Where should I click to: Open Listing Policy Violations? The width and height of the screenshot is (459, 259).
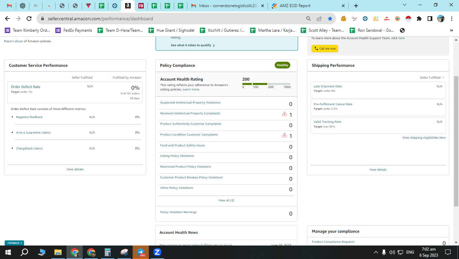pos(177,156)
